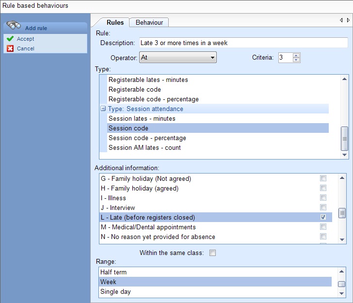353x303 pixels.
Task: Click the Type list scrollbar thumb
Action: [x=344, y=139]
